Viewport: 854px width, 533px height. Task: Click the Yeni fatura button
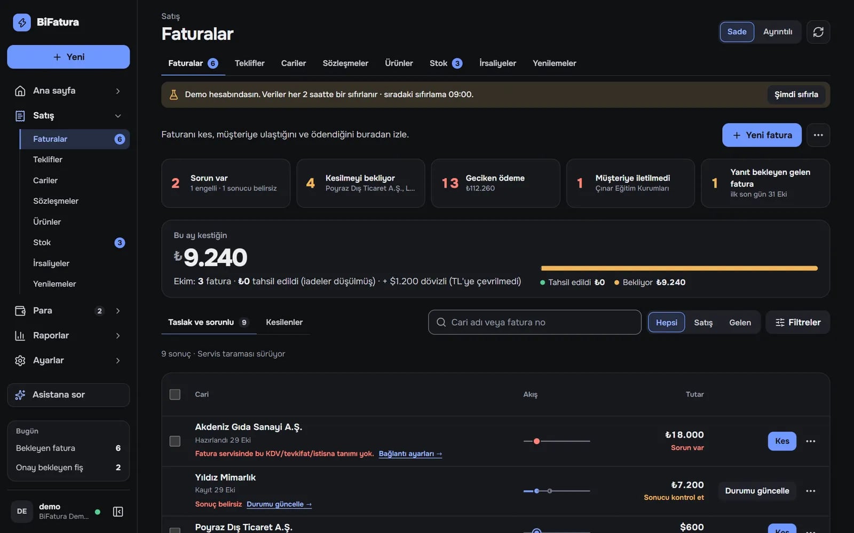762,135
